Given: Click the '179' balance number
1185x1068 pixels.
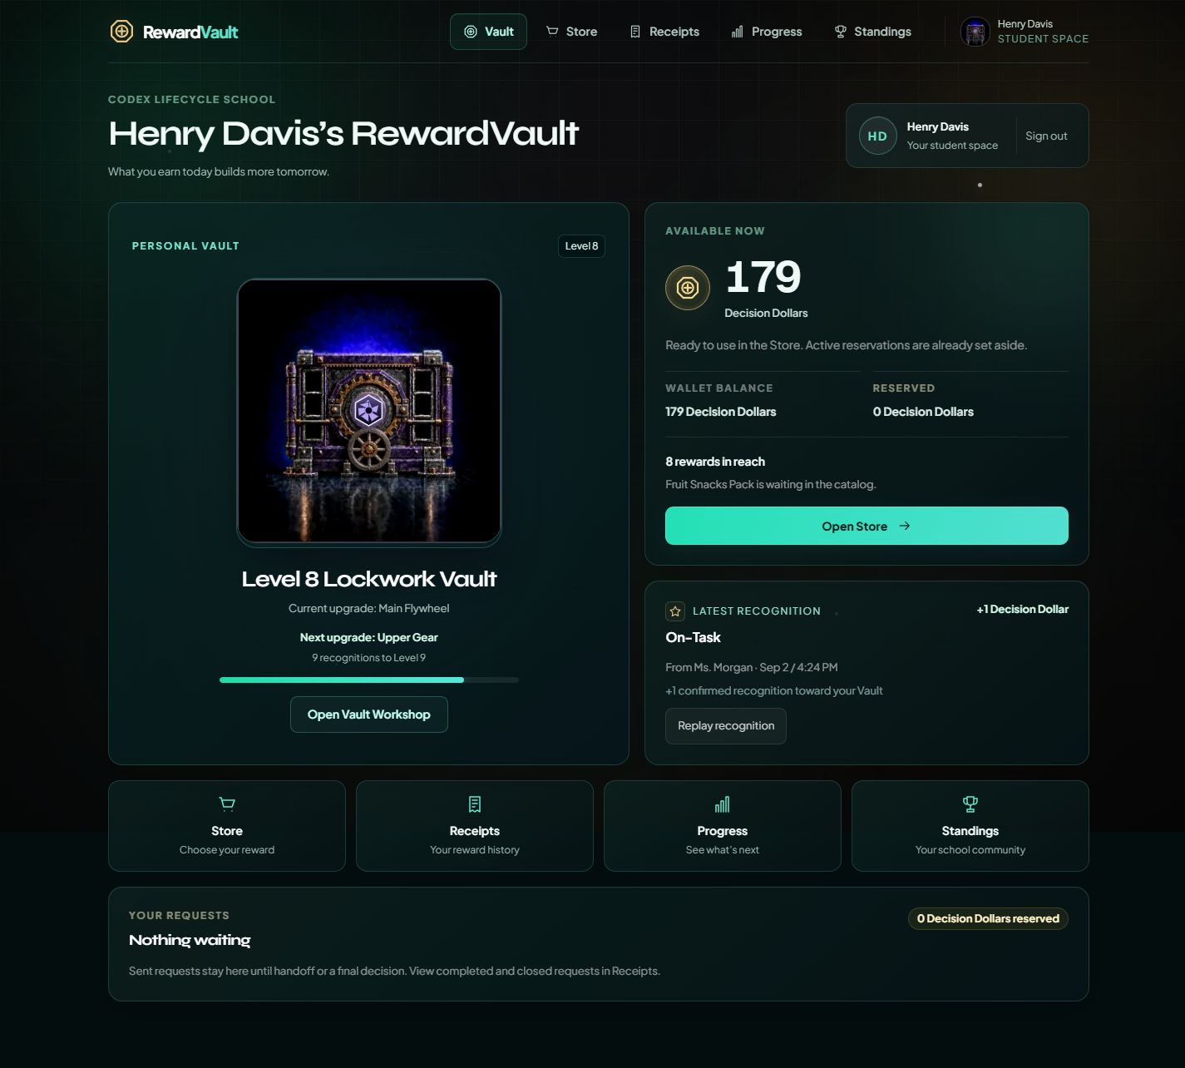Looking at the screenshot, I should pos(763,277).
